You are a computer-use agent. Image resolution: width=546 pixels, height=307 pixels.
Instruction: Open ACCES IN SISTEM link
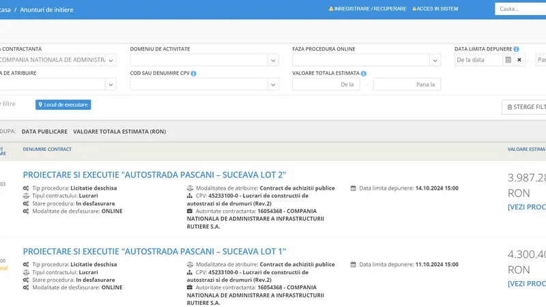pos(437,9)
